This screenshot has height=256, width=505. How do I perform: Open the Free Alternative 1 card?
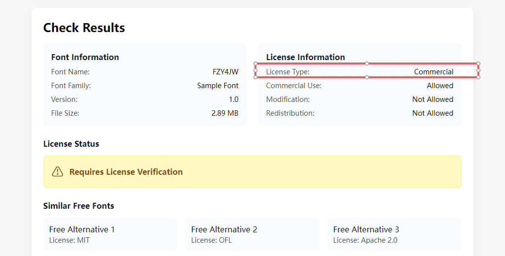click(x=110, y=234)
